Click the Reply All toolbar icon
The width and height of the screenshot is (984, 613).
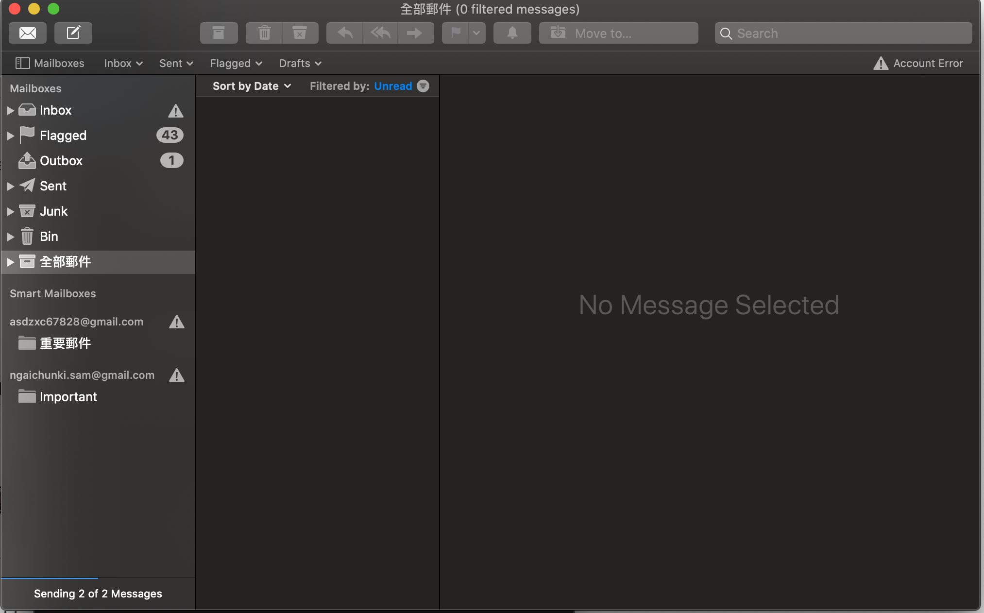click(380, 33)
